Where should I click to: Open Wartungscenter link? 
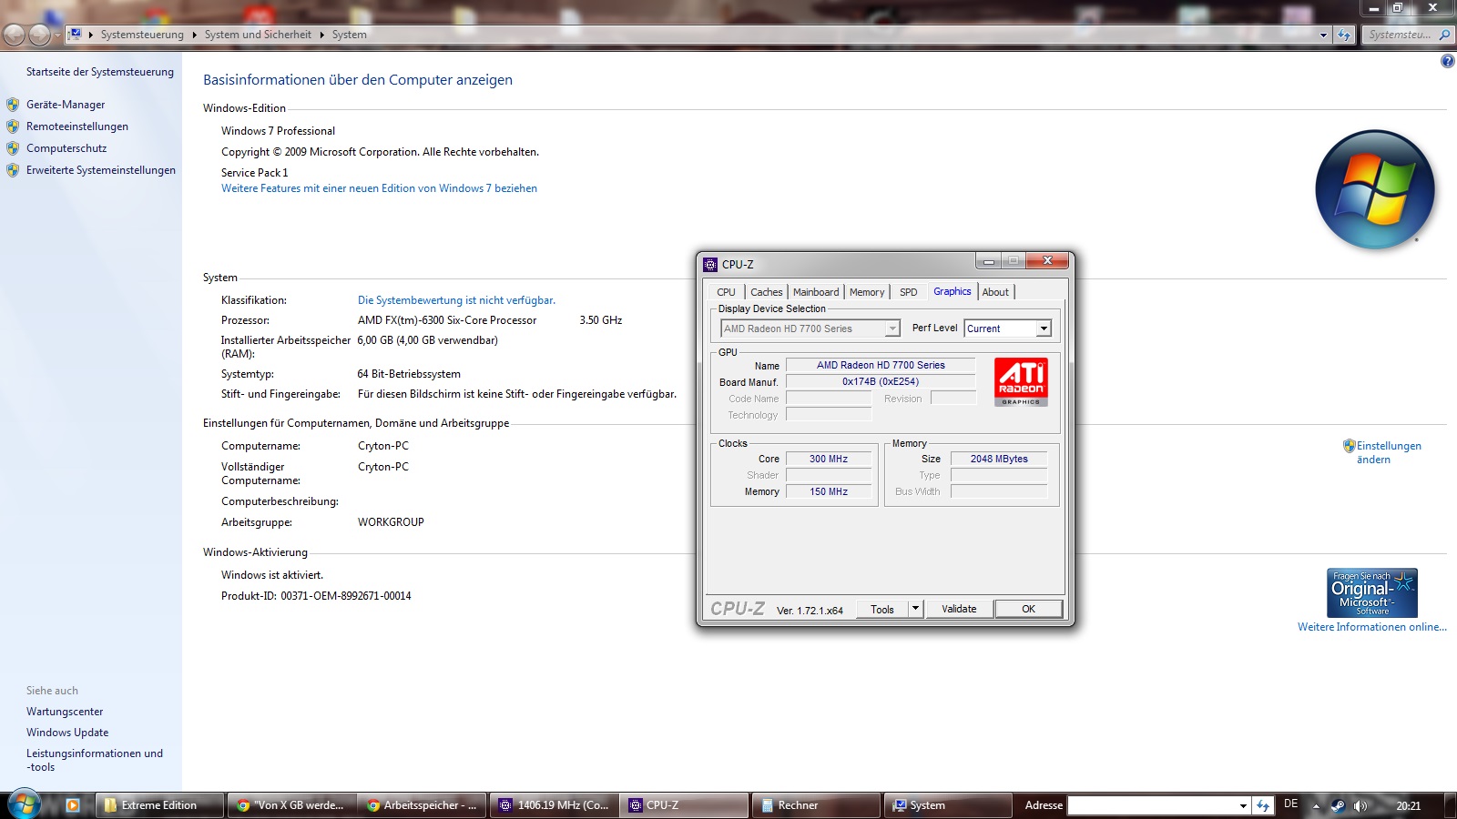tap(65, 712)
